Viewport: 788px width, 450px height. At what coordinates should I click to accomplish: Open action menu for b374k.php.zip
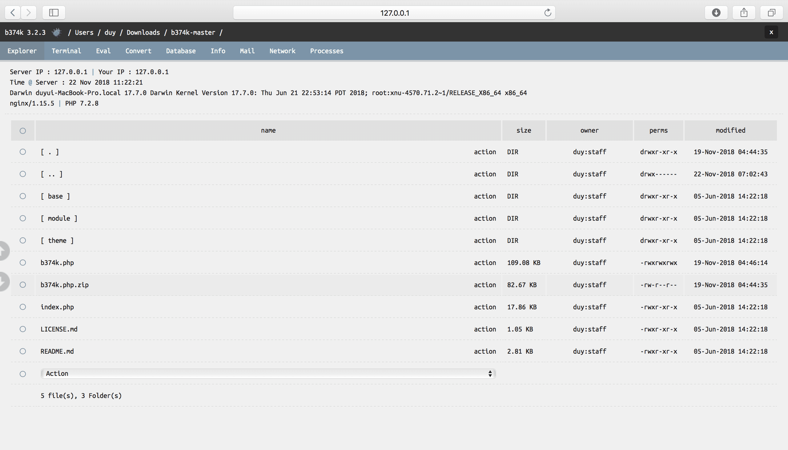click(x=485, y=285)
